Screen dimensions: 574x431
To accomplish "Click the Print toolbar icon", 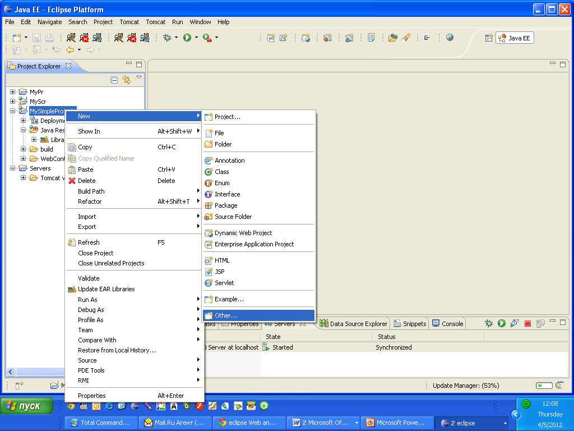I will 49,38.
